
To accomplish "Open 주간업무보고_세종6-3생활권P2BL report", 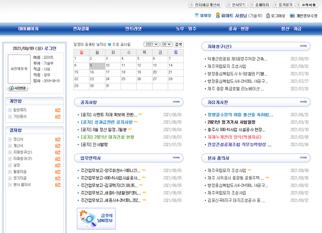I will [x=111, y=193].
